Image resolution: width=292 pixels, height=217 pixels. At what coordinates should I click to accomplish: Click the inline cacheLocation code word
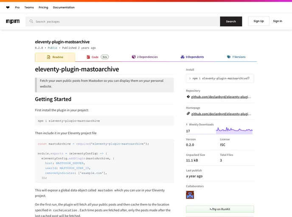(65, 210)
